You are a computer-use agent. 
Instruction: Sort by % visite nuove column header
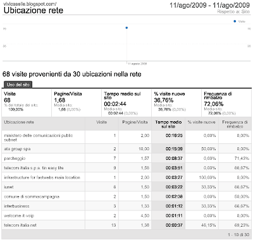pyautogui.click(x=202, y=122)
